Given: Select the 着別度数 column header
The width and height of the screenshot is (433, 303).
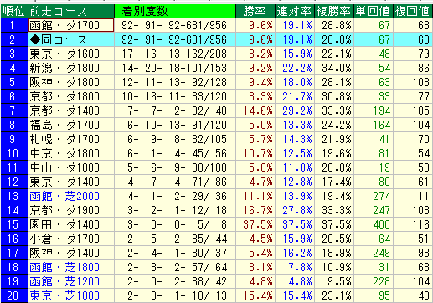Looking at the screenshot, I should pyautogui.click(x=175, y=11).
